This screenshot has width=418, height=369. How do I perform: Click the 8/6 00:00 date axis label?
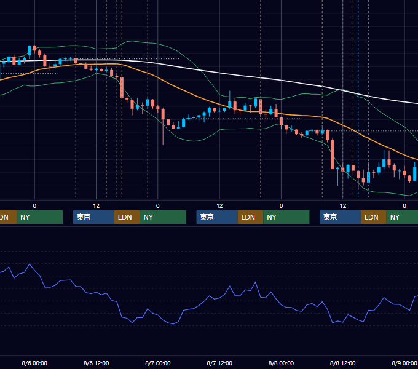point(34,363)
